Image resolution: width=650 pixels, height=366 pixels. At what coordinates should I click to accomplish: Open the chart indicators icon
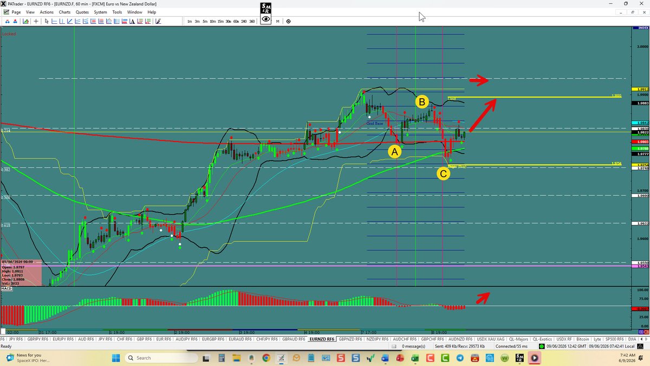pyautogui.click(x=25, y=21)
